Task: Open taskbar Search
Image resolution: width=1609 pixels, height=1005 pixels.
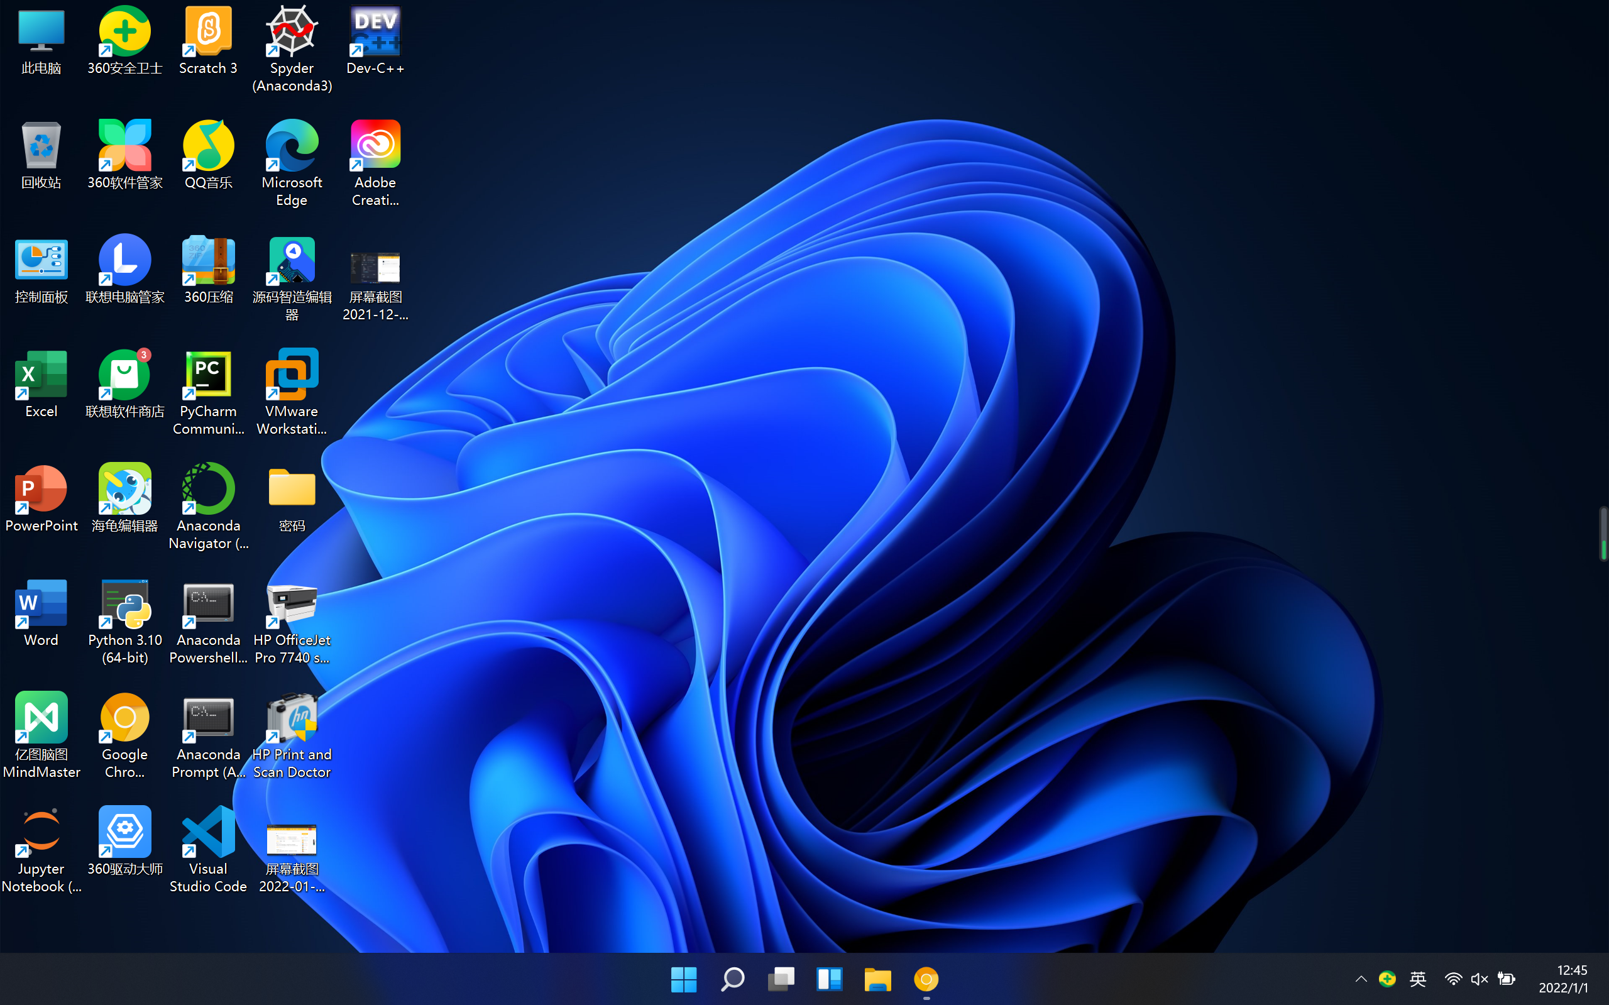Action: (732, 979)
